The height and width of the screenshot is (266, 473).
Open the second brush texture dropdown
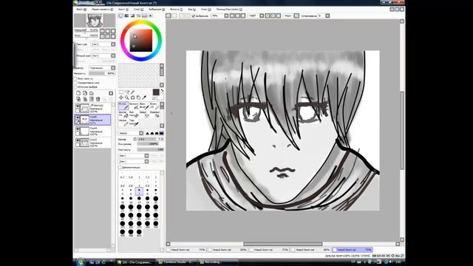pyautogui.click(x=133, y=162)
